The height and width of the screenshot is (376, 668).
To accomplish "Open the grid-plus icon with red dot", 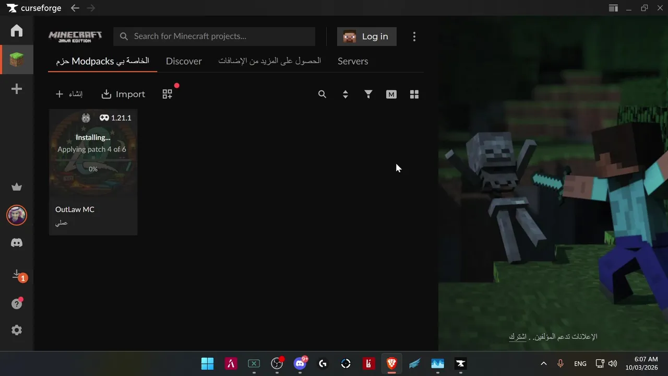I will click(x=168, y=94).
